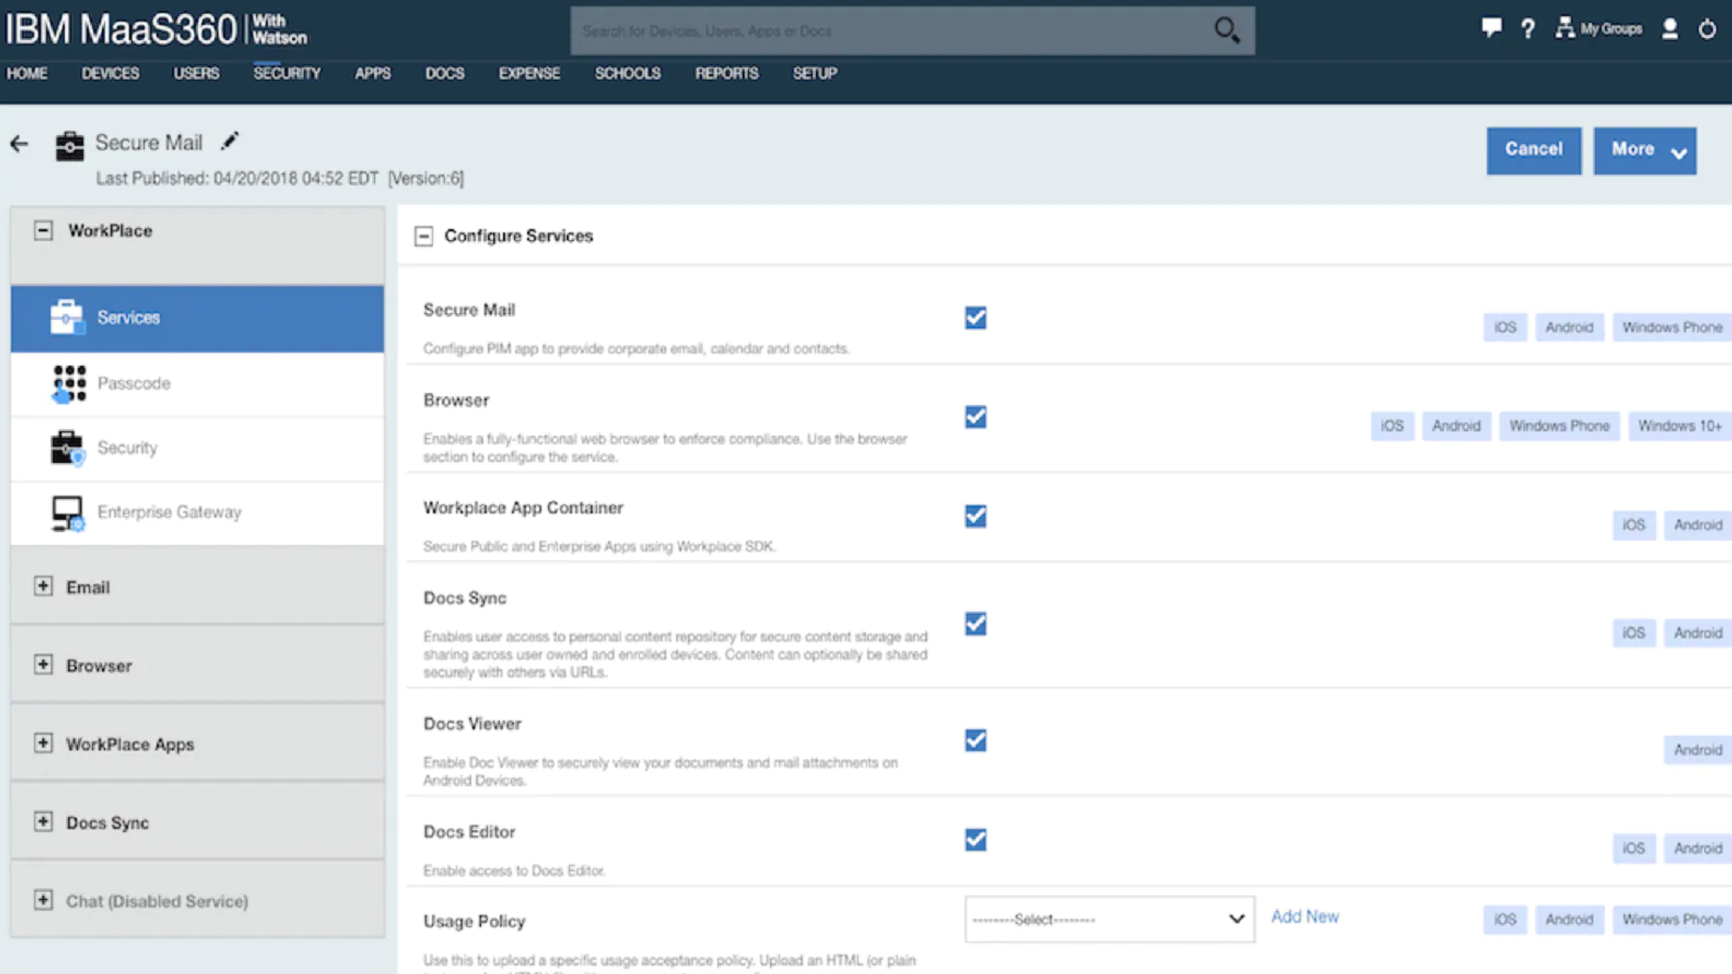This screenshot has width=1732, height=974.
Task: Expand the Email section
Action: click(x=43, y=586)
